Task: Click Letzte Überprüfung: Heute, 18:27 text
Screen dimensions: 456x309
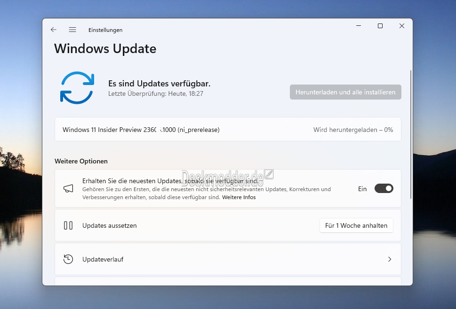Action: point(156,94)
